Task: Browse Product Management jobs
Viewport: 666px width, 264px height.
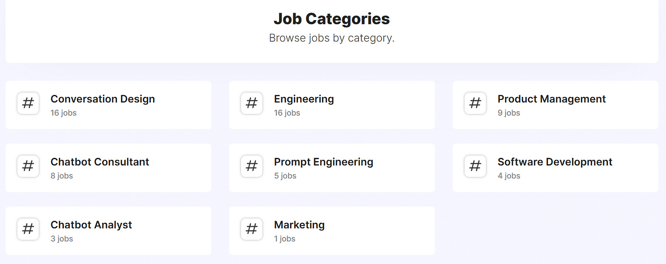Action: click(552, 99)
